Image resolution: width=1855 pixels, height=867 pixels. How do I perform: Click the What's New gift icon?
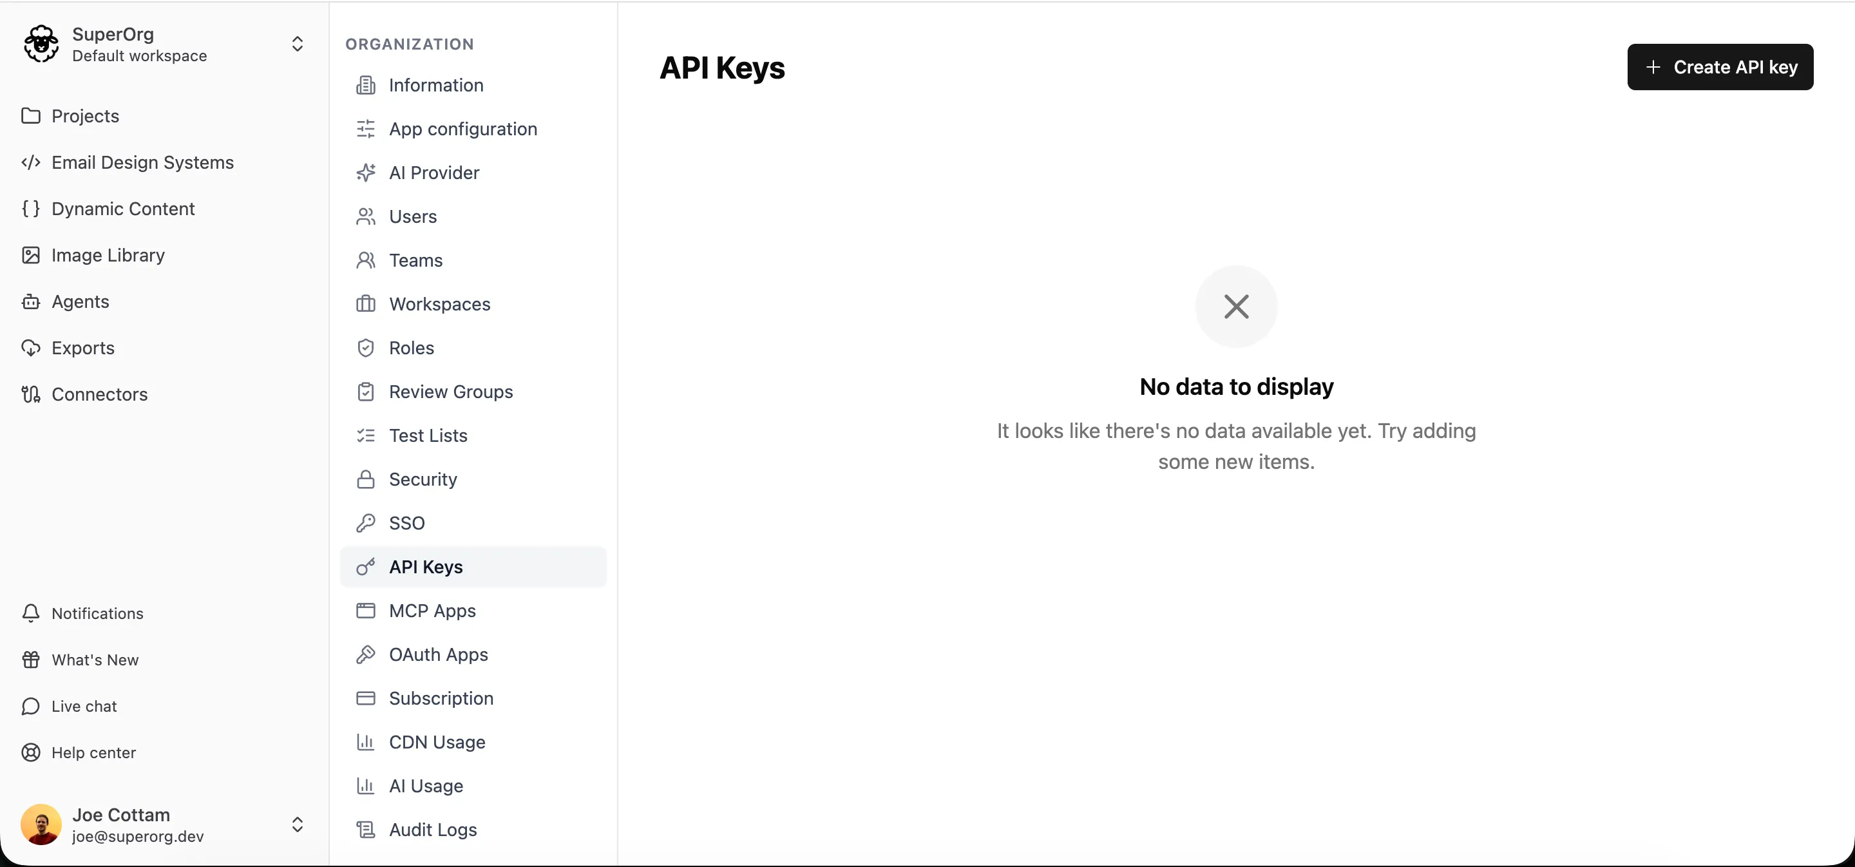coord(31,660)
